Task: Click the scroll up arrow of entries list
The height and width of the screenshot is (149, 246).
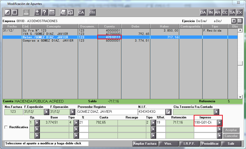Action: point(240,30)
